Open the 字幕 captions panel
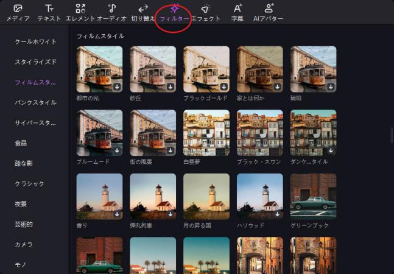 237,13
